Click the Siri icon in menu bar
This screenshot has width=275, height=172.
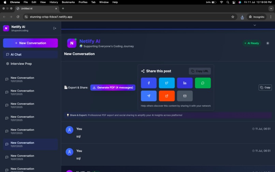240,2
